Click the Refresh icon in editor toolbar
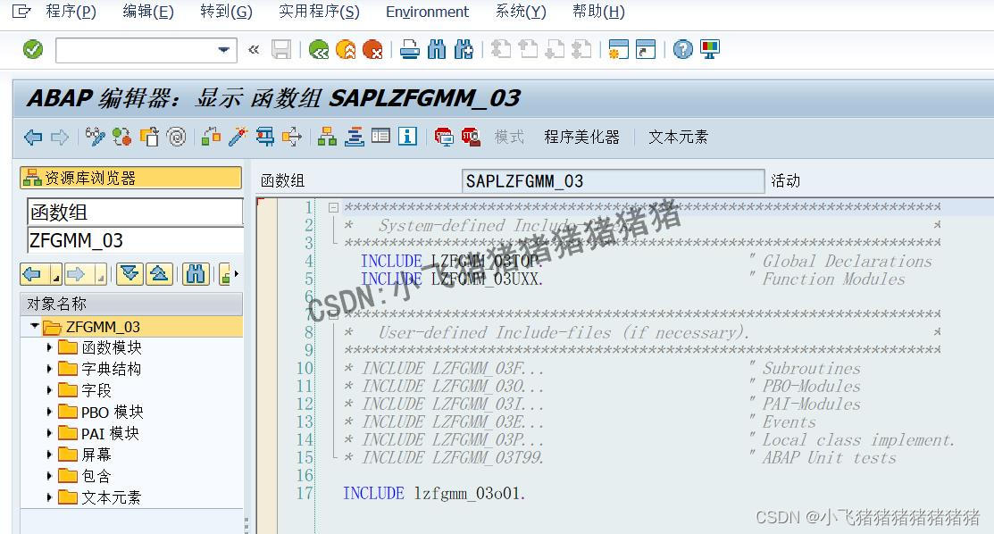The height and width of the screenshot is (534, 994). tap(121, 136)
